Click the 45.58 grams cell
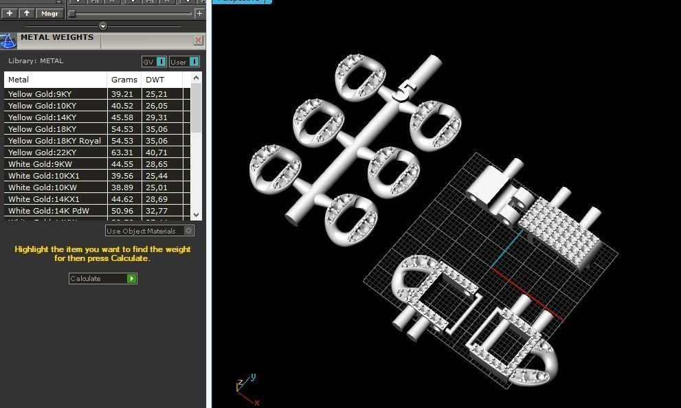Viewport: 681px width, 408px height. coord(124,117)
